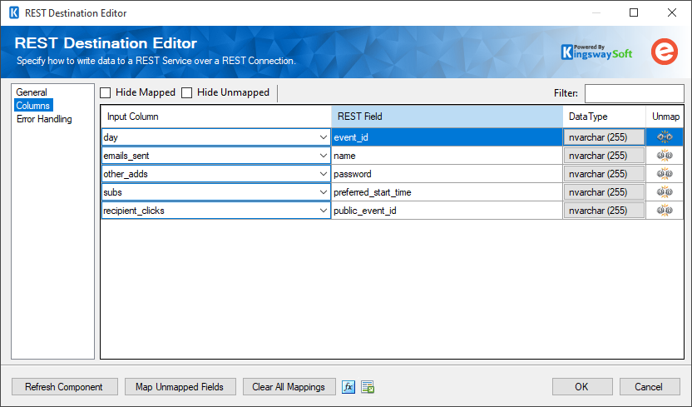Viewport: 692px width, 407px height.
Task: Switch to the General page
Action: pyautogui.click(x=32, y=92)
